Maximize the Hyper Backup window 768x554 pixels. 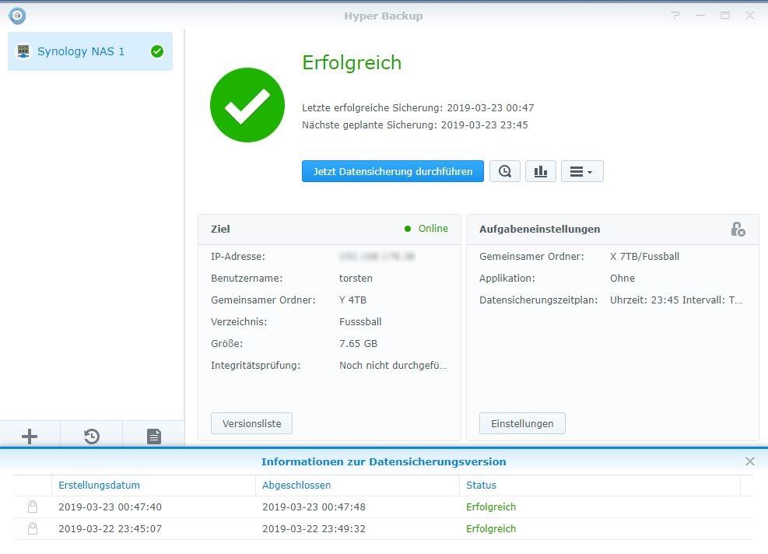(725, 16)
